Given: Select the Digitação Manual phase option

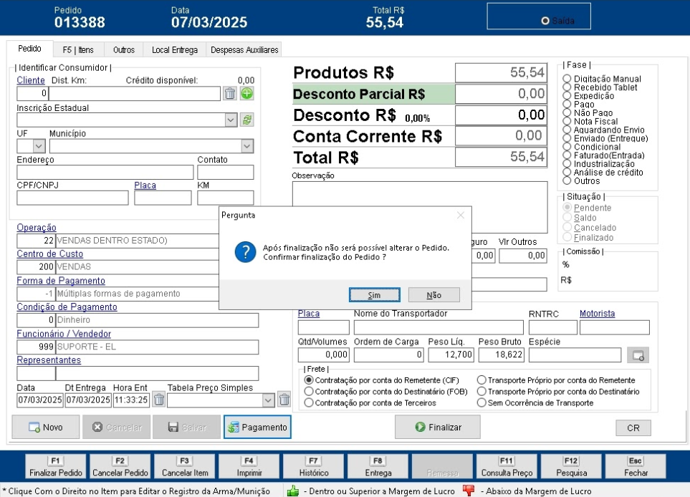Looking at the screenshot, I should (x=567, y=79).
